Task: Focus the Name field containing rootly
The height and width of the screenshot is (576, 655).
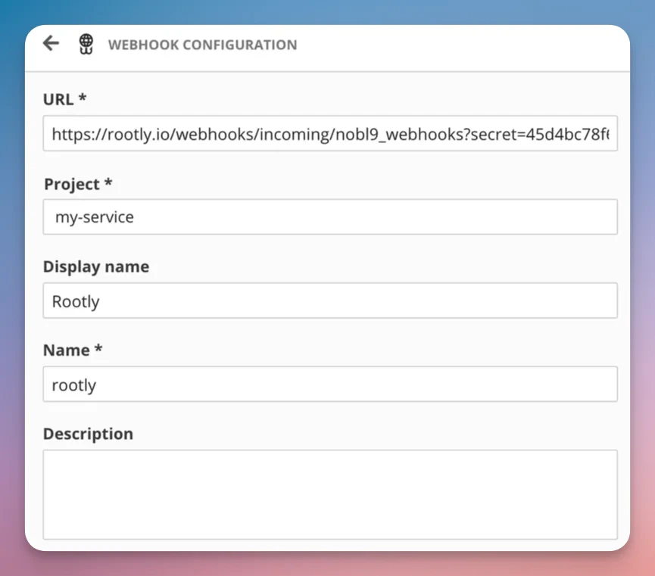Action: 329,384
